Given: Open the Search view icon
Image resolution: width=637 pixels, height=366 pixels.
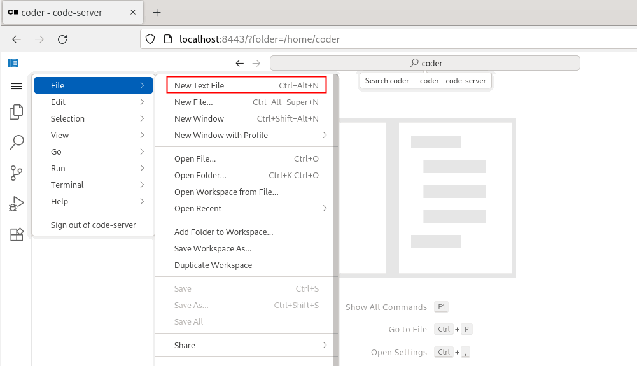Looking at the screenshot, I should (x=17, y=143).
